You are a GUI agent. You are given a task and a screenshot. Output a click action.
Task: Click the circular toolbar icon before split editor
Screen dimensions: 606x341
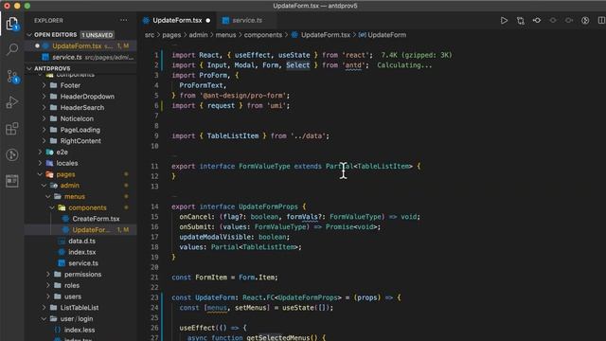click(x=585, y=21)
